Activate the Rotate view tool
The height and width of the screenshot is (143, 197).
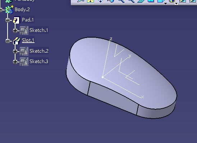pyautogui.click(x=111, y=1)
